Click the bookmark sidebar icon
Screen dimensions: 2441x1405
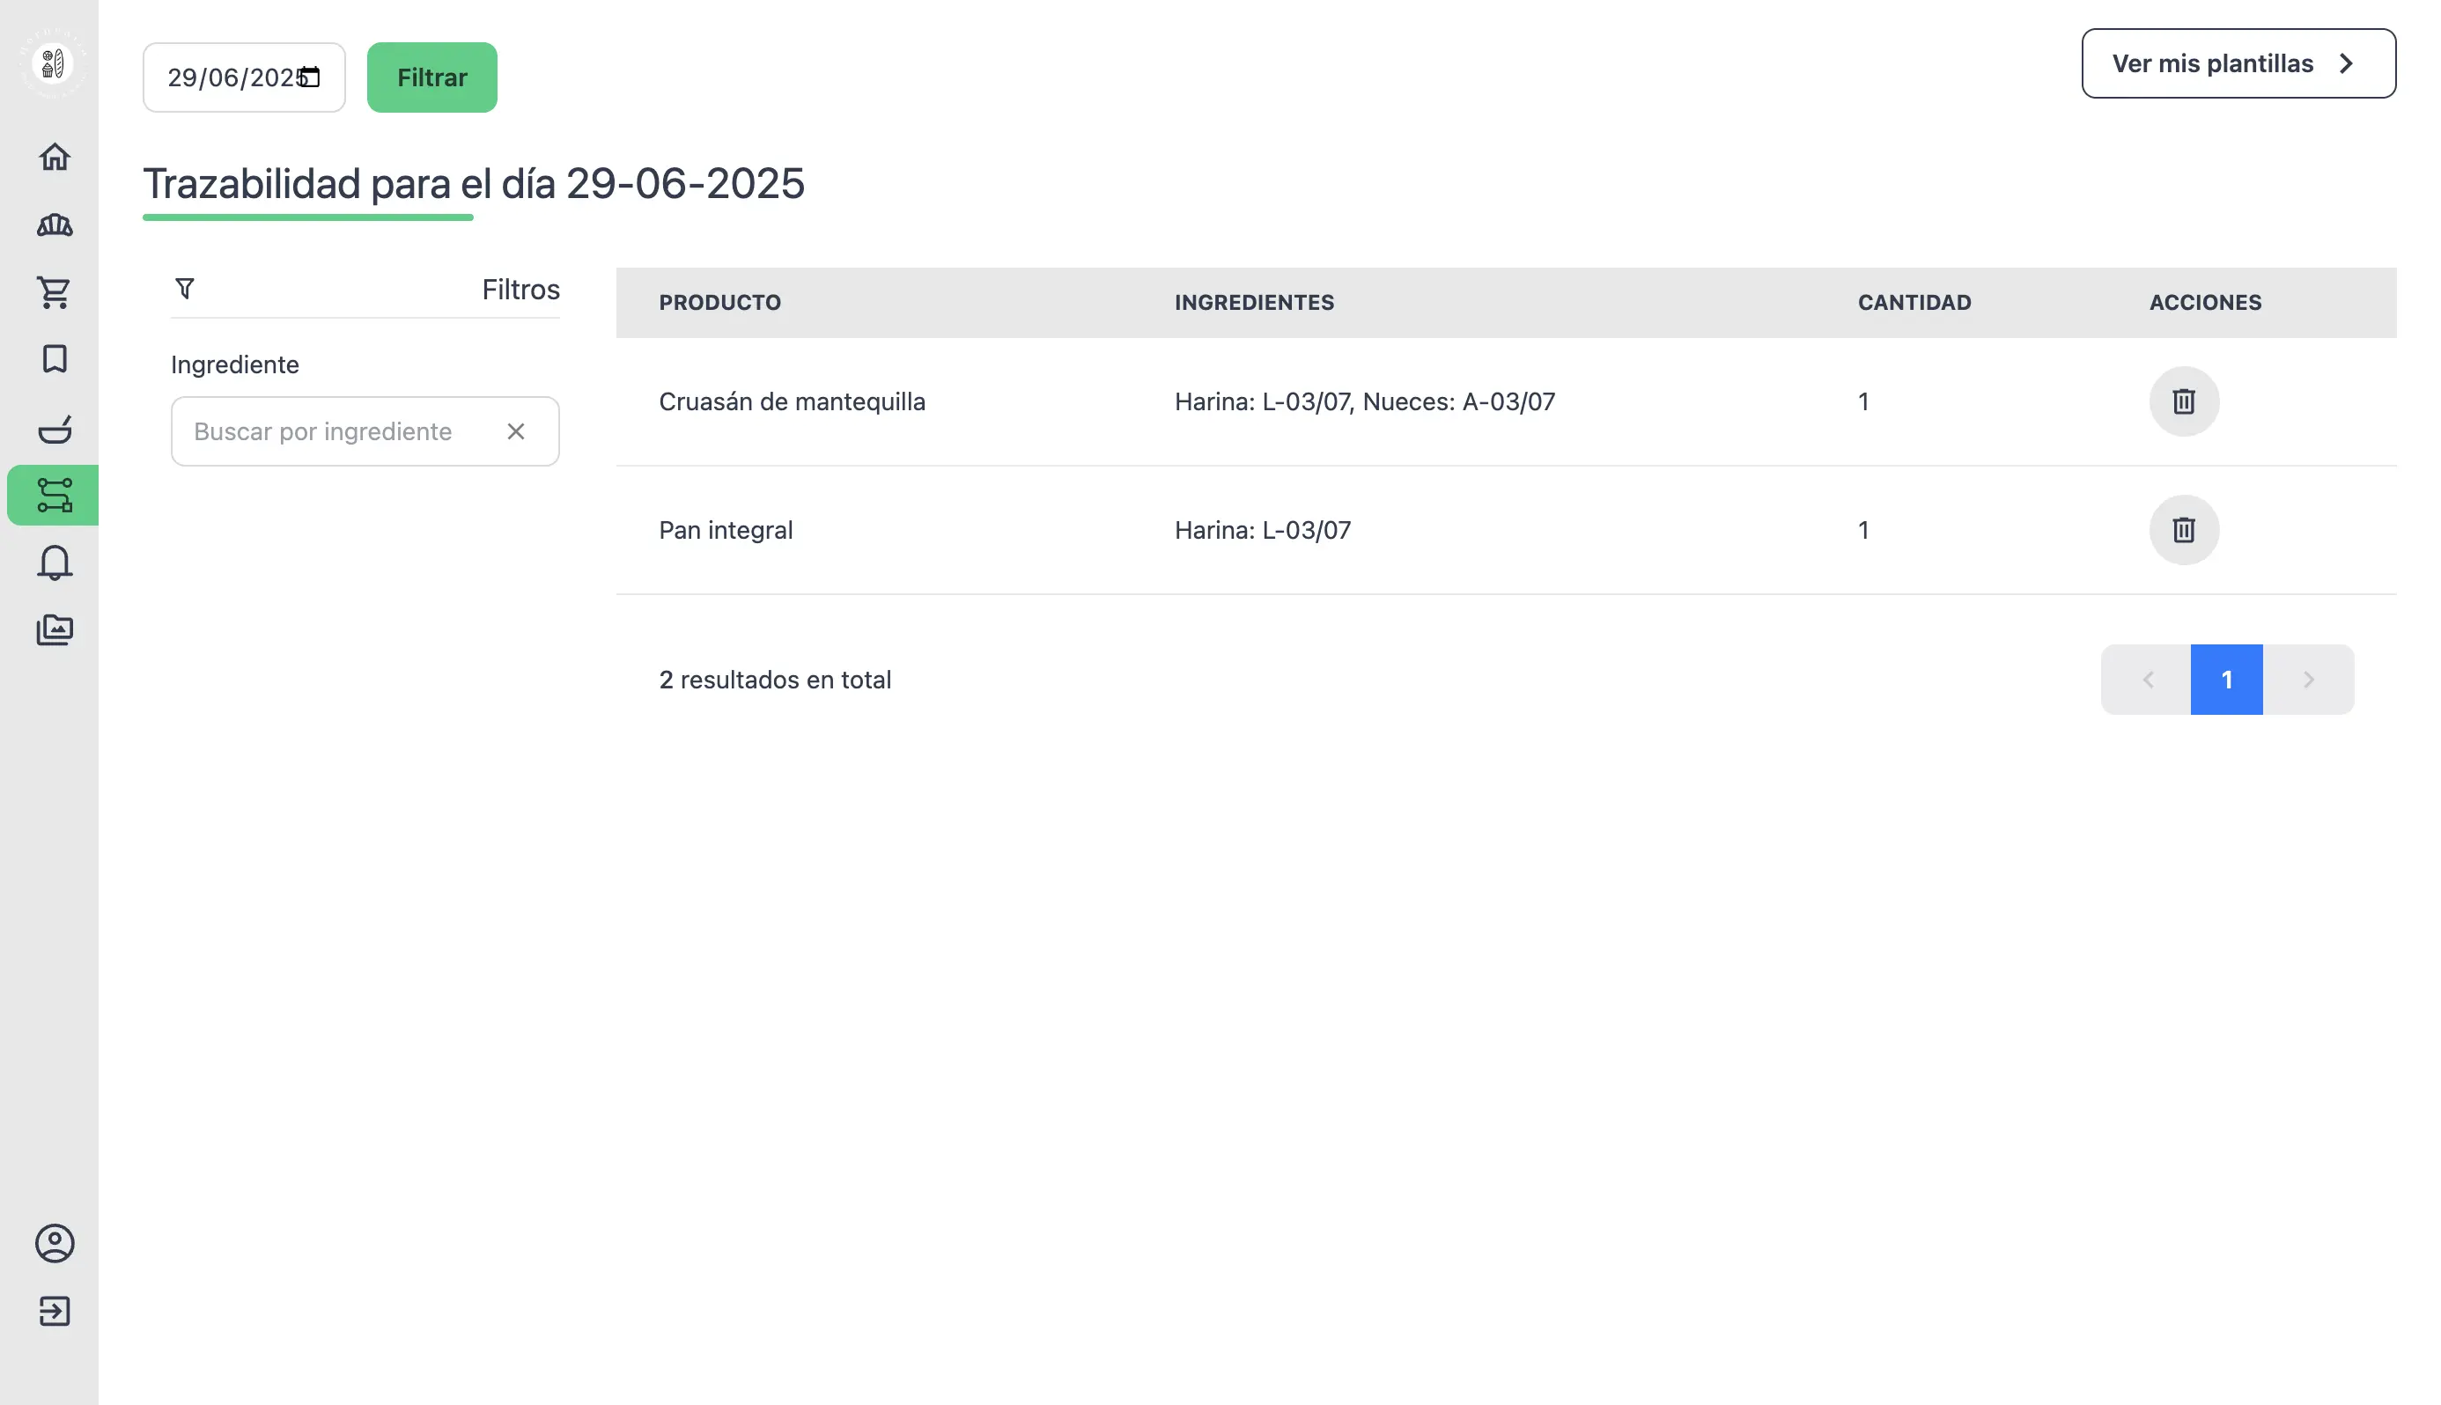[x=54, y=359]
